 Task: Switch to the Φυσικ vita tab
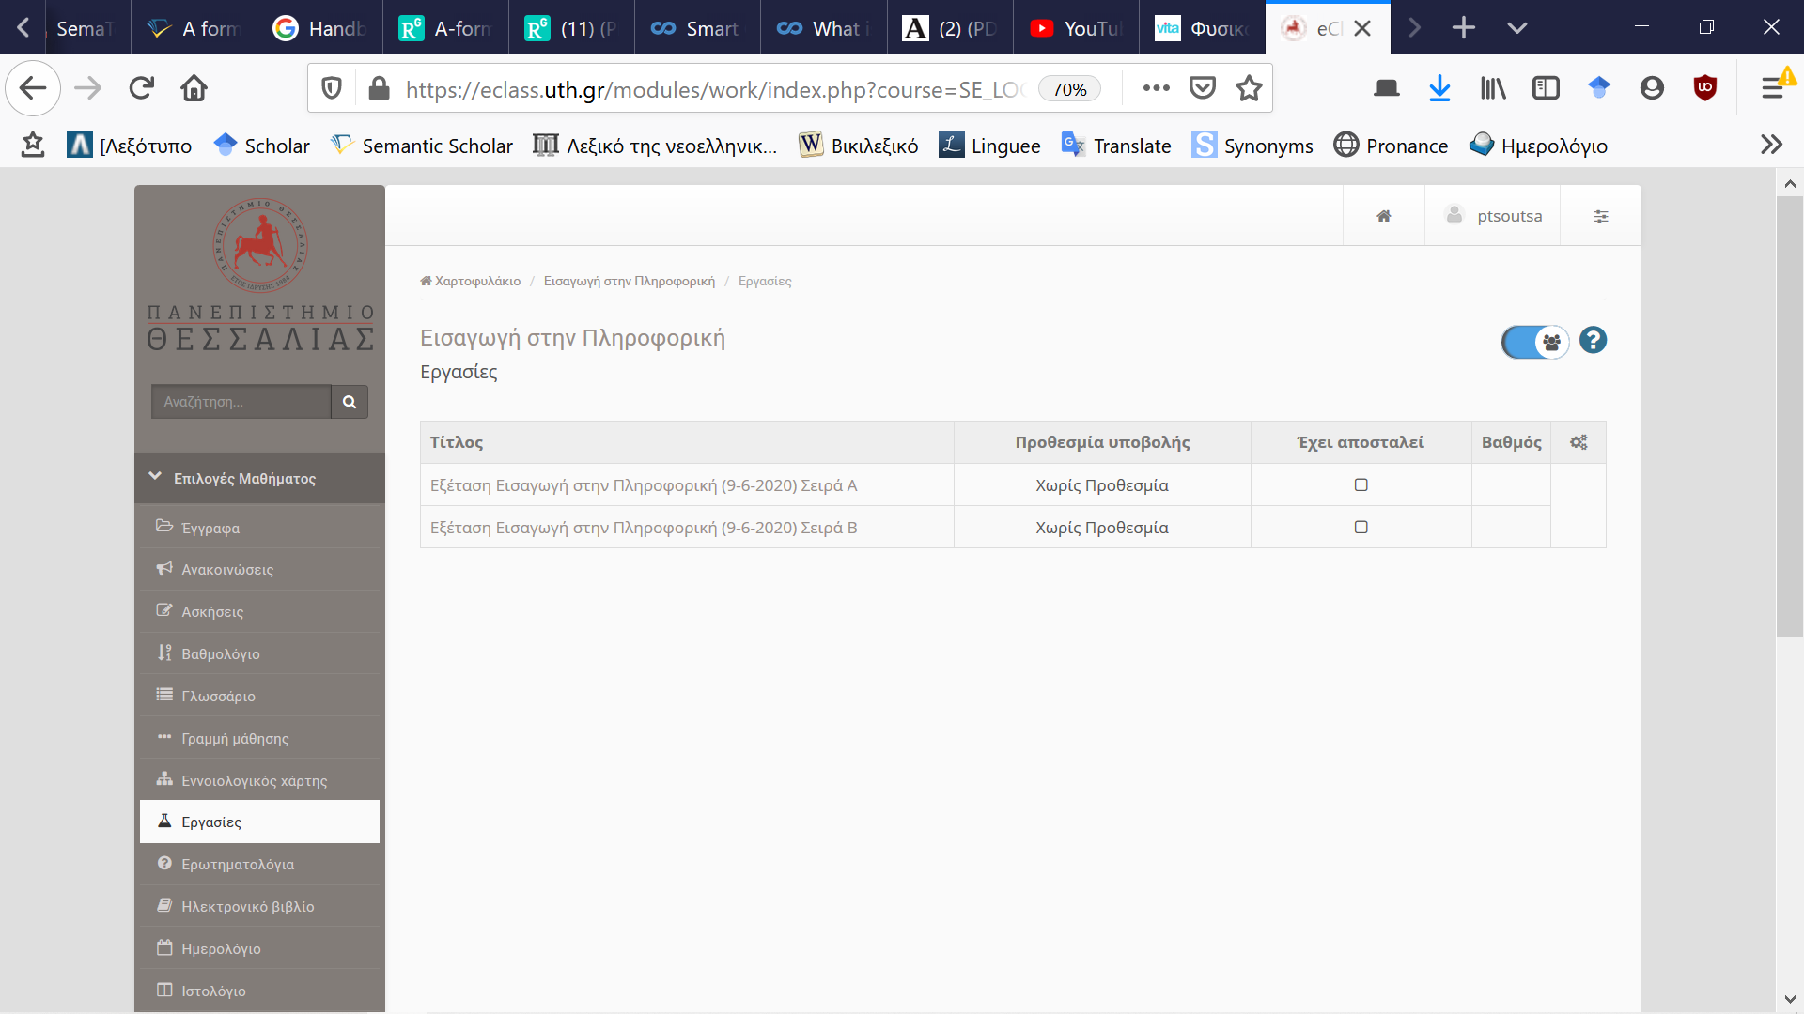coord(1203,28)
